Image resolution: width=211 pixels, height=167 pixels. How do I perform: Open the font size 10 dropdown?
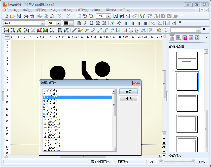click(59, 23)
